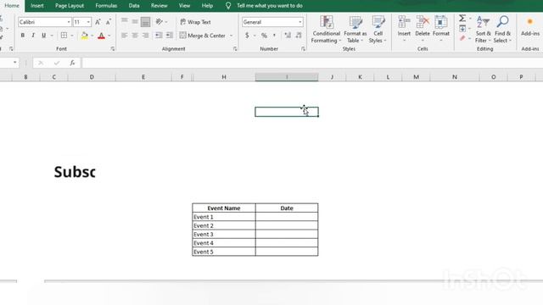543x305 pixels.
Task: Toggle Bold formatting
Action: pyautogui.click(x=23, y=36)
